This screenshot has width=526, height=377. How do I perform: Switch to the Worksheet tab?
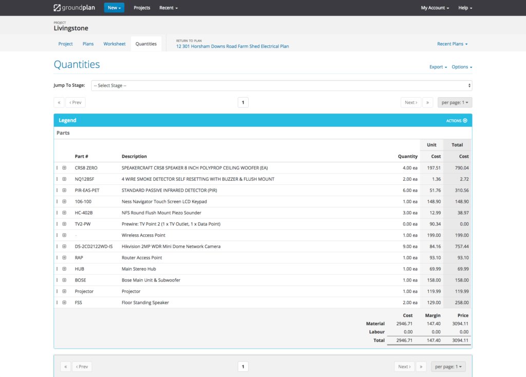click(114, 44)
